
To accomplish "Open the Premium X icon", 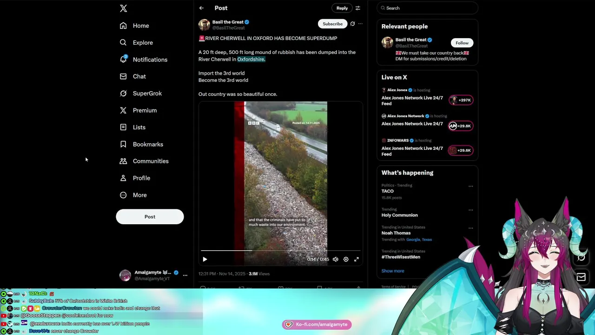I will coord(123,110).
